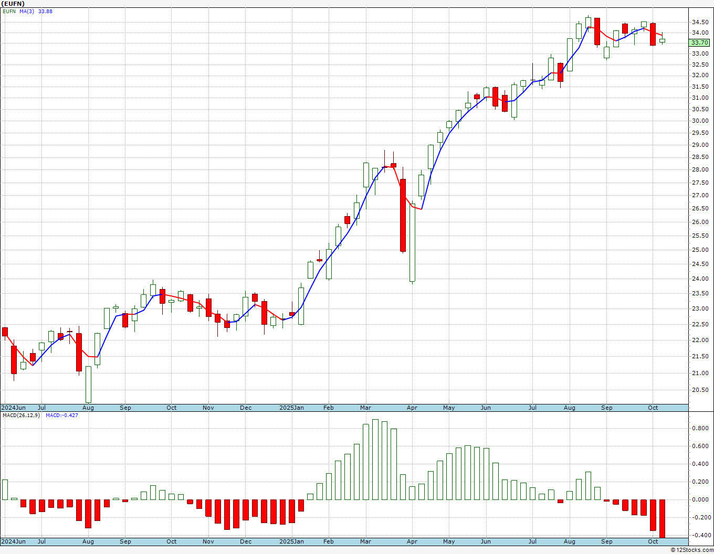Select the MACD:-0.427 value readout
Screen dimensions: 714x554
(x=62, y=415)
